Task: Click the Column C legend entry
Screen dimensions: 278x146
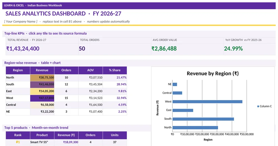Action: (264, 106)
